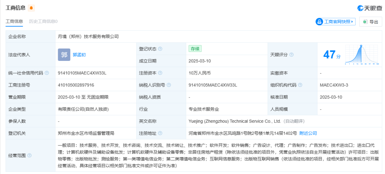
Task: Open 工商官网快照 snapshot button
Action: [335, 22]
